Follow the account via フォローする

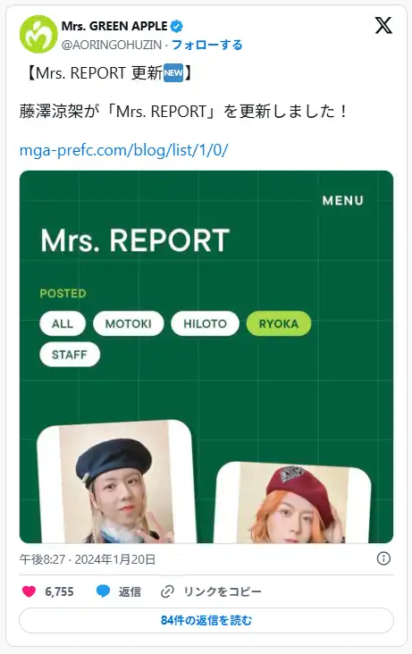click(x=207, y=45)
